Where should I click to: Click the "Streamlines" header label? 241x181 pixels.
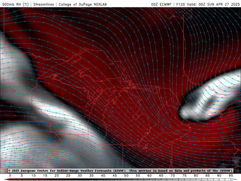[x=44, y=4]
